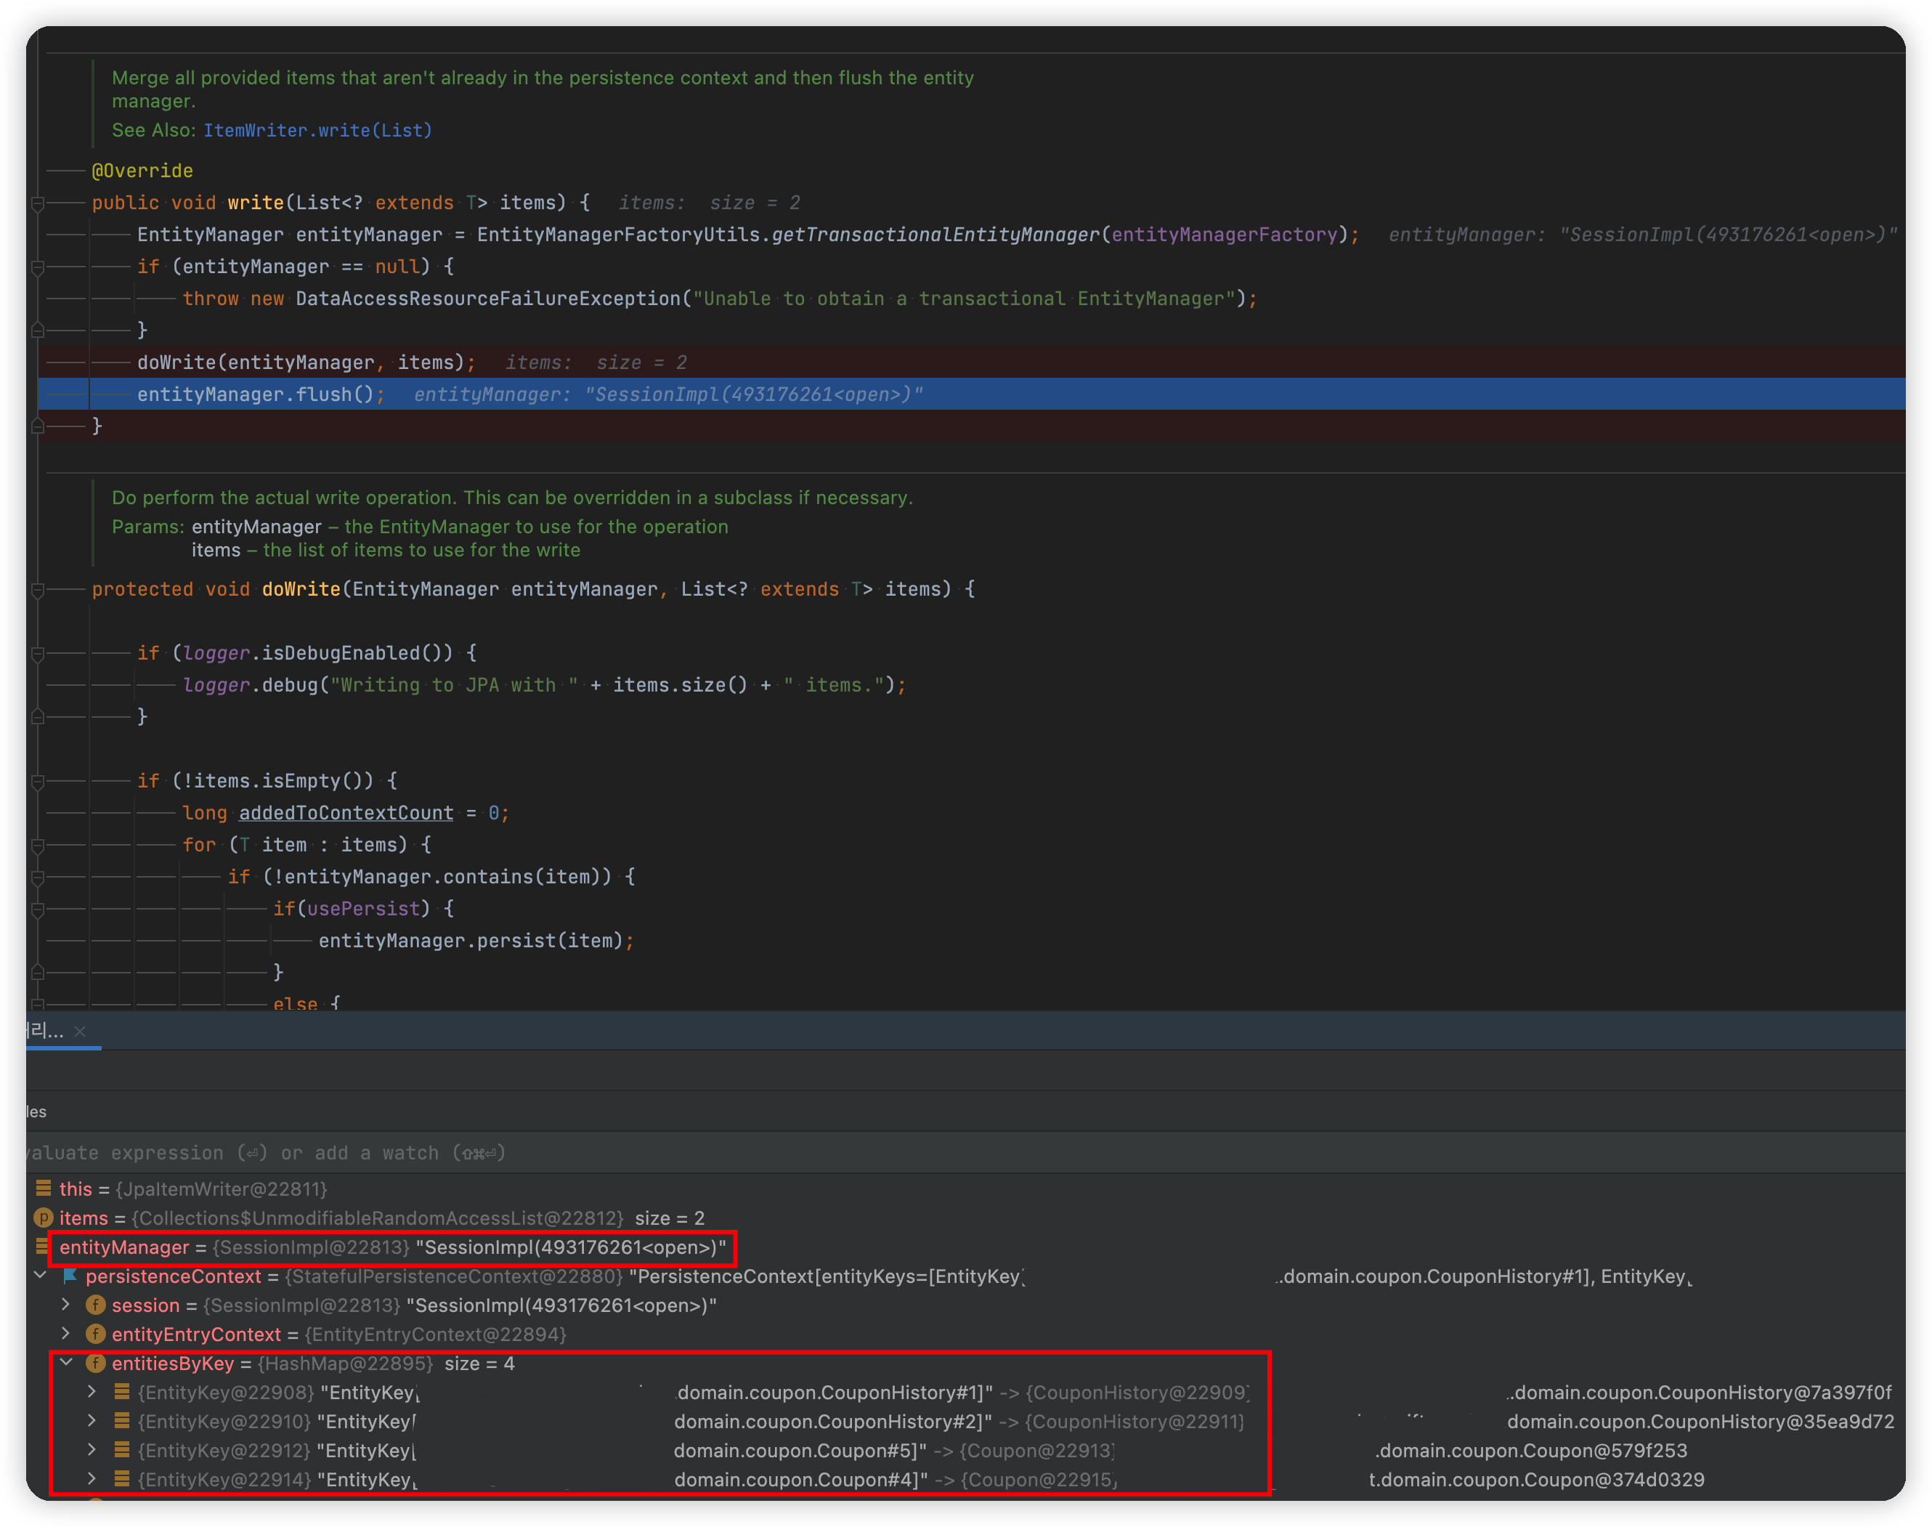Click the field icon beside session

tap(96, 1305)
